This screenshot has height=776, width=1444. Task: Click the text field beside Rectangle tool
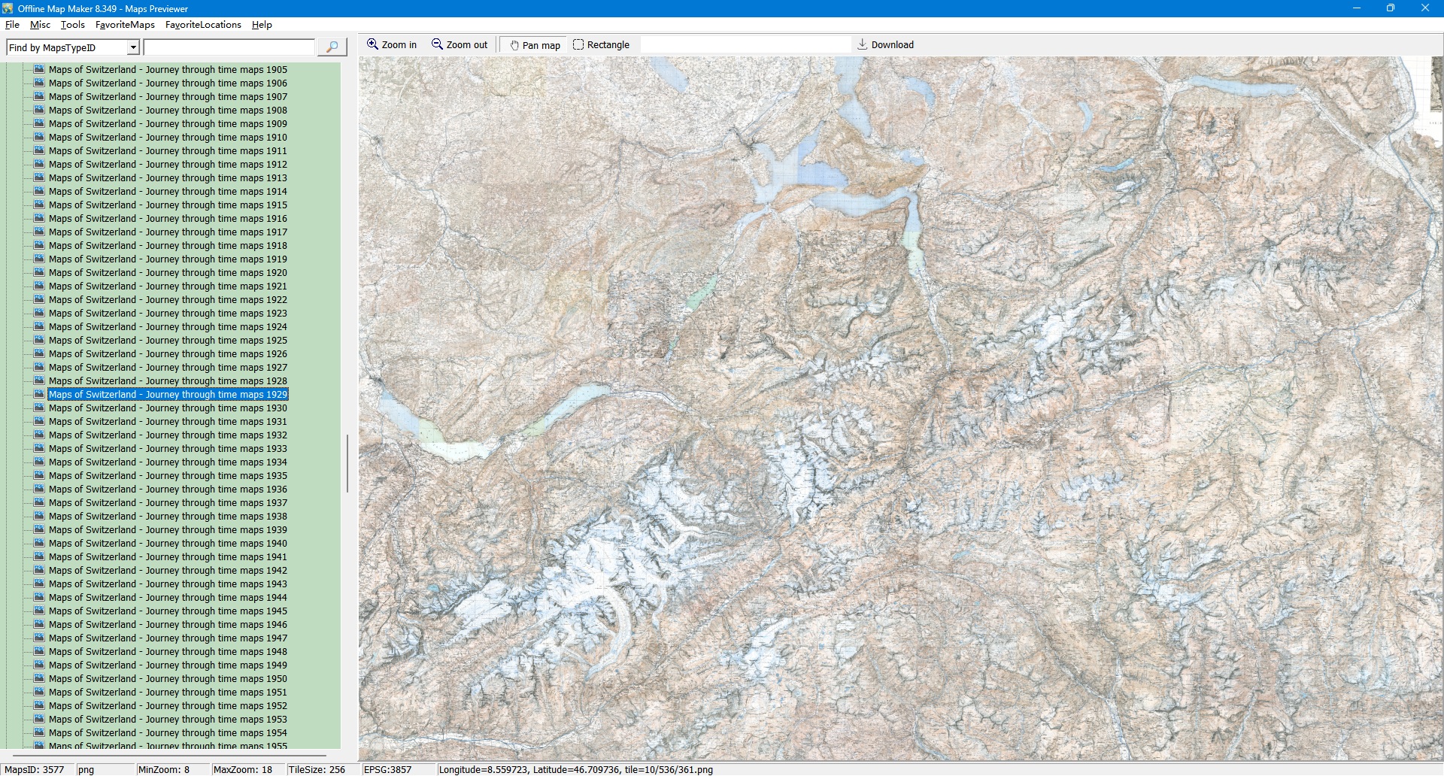click(x=745, y=45)
